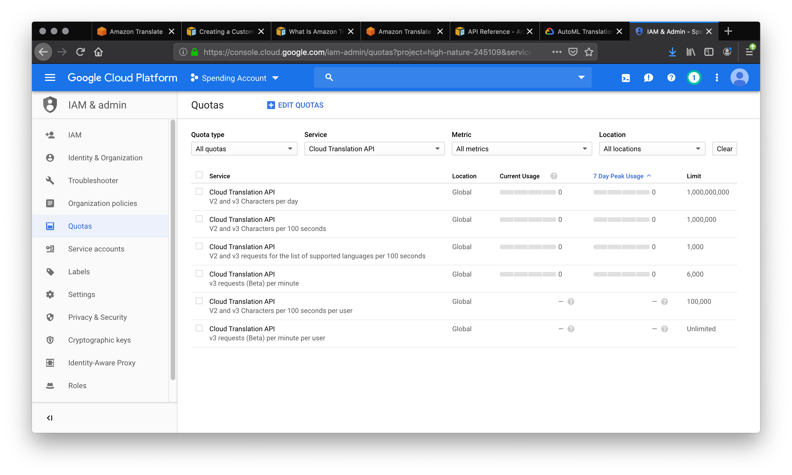Viewport: 792px width, 475px height.
Task: Click the Clear filters button
Action: [724, 149]
